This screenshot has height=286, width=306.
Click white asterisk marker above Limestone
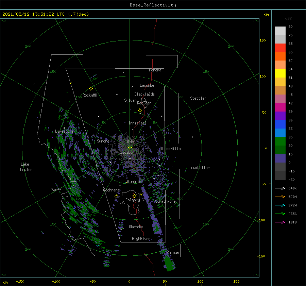64,128
